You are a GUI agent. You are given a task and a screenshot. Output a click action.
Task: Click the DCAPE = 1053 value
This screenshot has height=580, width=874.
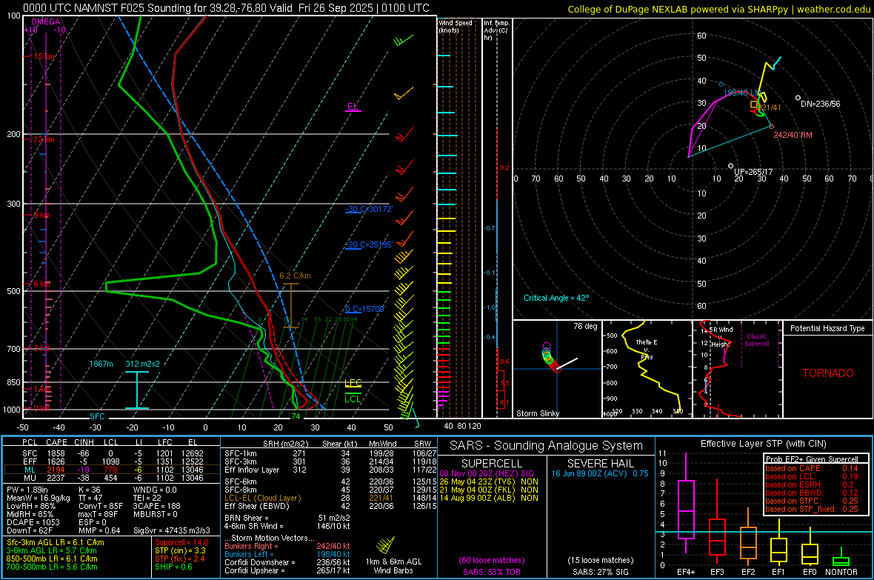[33, 522]
